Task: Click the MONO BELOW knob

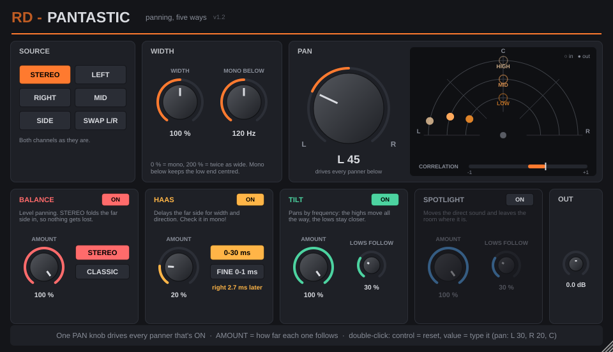Action: pyautogui.click(x=243, y=101)
